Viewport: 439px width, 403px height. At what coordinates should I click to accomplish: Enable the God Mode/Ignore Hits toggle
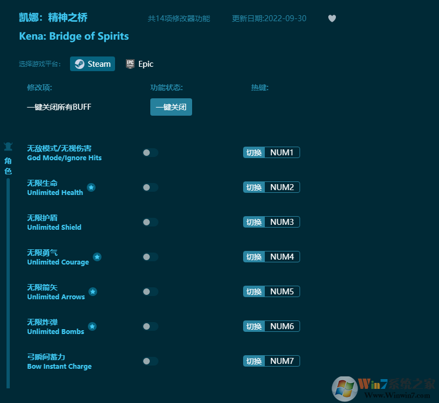point(150,153)
